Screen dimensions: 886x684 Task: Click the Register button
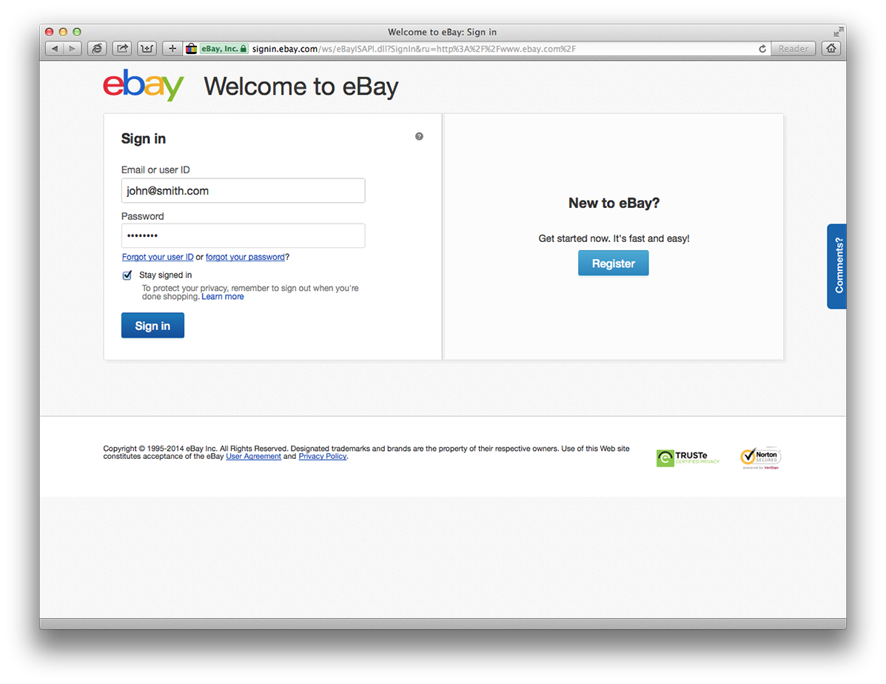[x=613, y=264]
